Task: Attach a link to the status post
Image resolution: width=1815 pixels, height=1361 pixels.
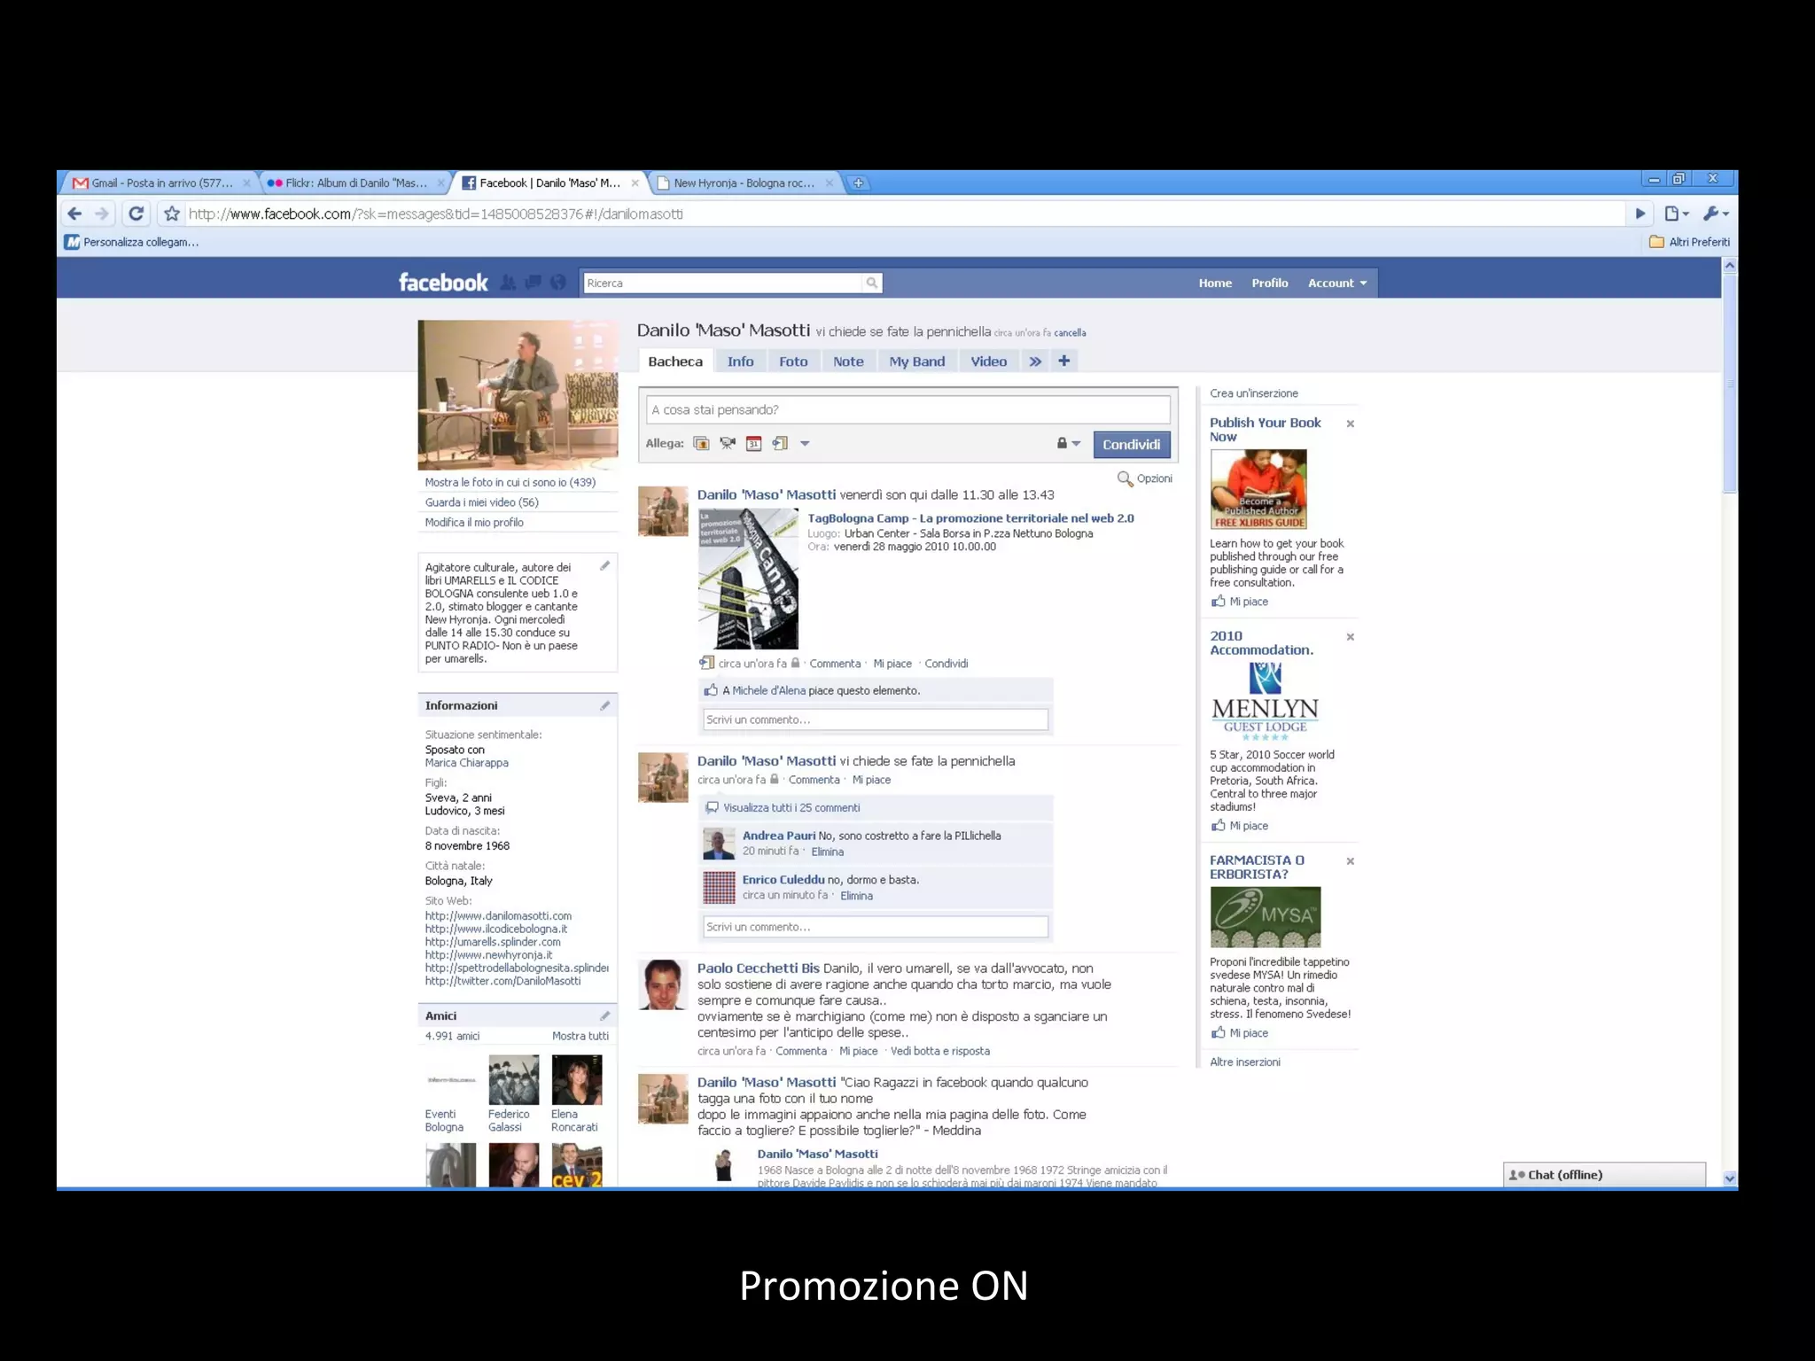Action: click(x=780, y=444)
